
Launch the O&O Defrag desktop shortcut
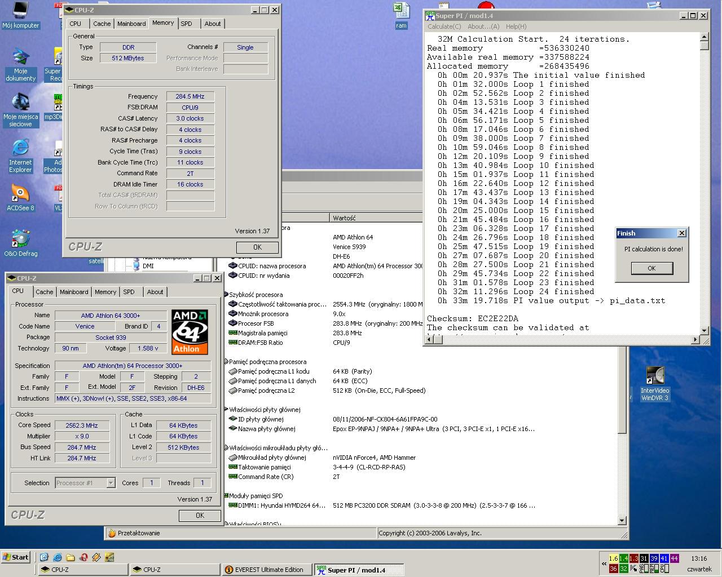20,243
